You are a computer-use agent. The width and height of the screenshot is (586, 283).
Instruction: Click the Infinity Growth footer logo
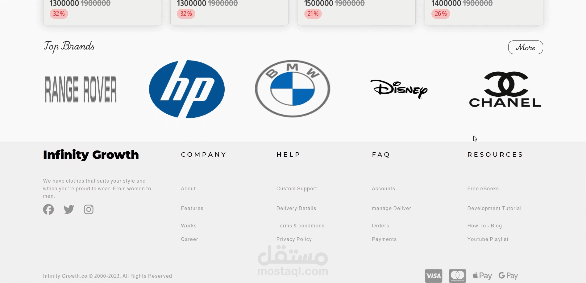pyautogui.click(x=91, y=155)
